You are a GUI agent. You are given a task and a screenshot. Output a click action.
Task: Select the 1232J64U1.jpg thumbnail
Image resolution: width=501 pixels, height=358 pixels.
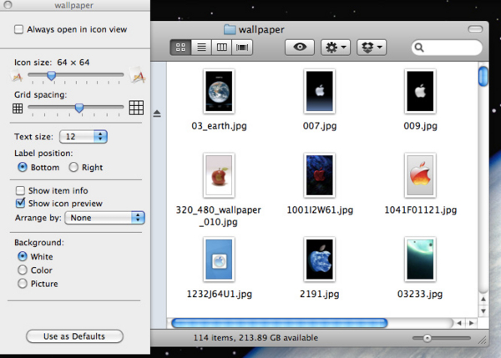pyautogui.click(x=219, y=260)
